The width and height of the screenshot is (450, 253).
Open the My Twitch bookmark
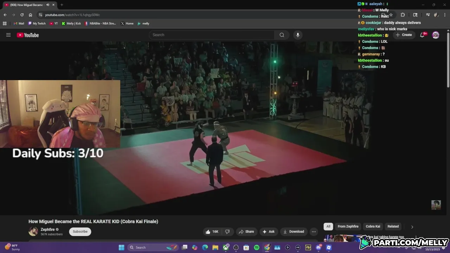click(37, 24)
